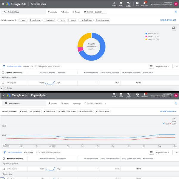Change Google search network in bottom panel
This screenshot has width=179, height=179.
pos(77,103)
